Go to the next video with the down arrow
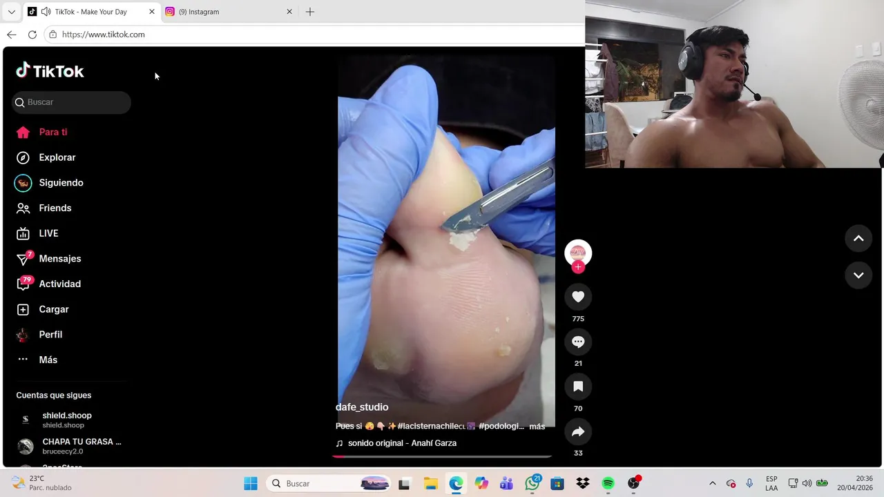This screenshot has width=884, height=497. (x=858, y=275)
